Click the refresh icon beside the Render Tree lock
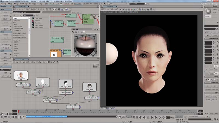The image size is (219, 123). click(x=56, y=9)
